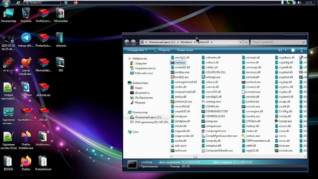
Task: Select the tsetup-x64 installer icon on desktop
Action: (26, 40)
